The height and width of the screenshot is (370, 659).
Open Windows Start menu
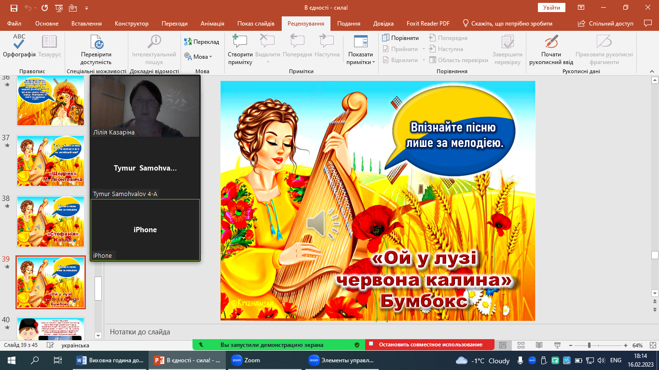(12, 360)
